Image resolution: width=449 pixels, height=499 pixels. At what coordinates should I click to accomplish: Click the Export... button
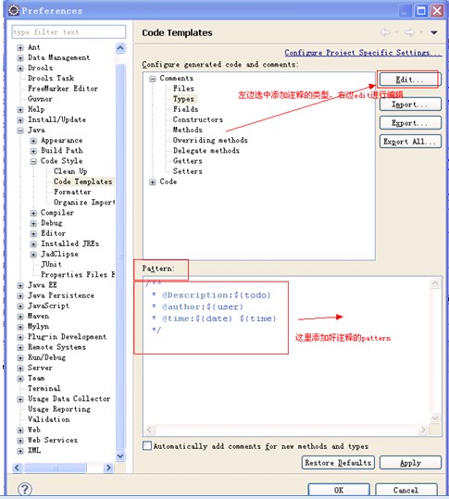[x=410, y=123]
